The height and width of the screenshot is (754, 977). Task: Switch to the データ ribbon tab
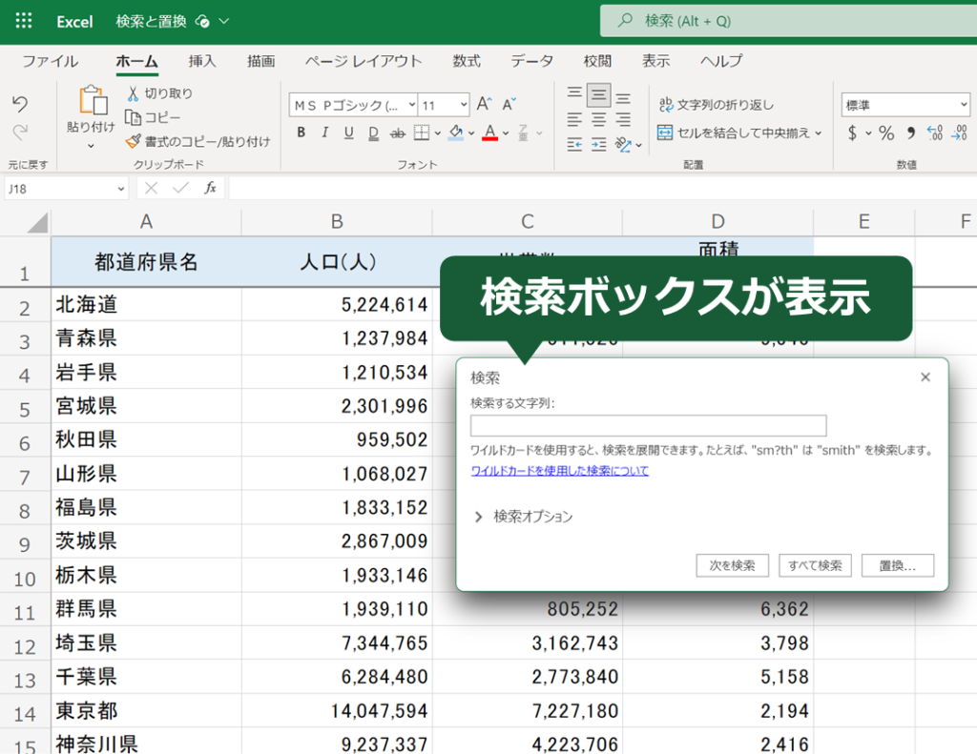pyautogui.click(x=531, y=61)
